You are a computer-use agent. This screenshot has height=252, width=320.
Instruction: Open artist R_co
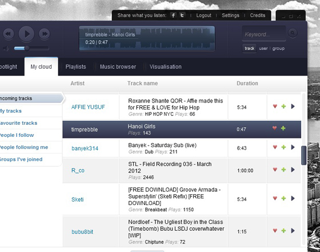78,171
